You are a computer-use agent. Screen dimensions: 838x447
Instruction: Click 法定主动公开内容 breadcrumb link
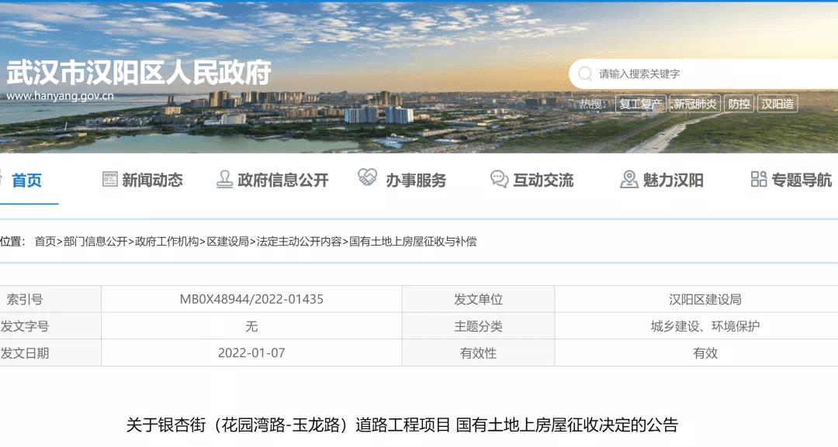tap(299, 242)
